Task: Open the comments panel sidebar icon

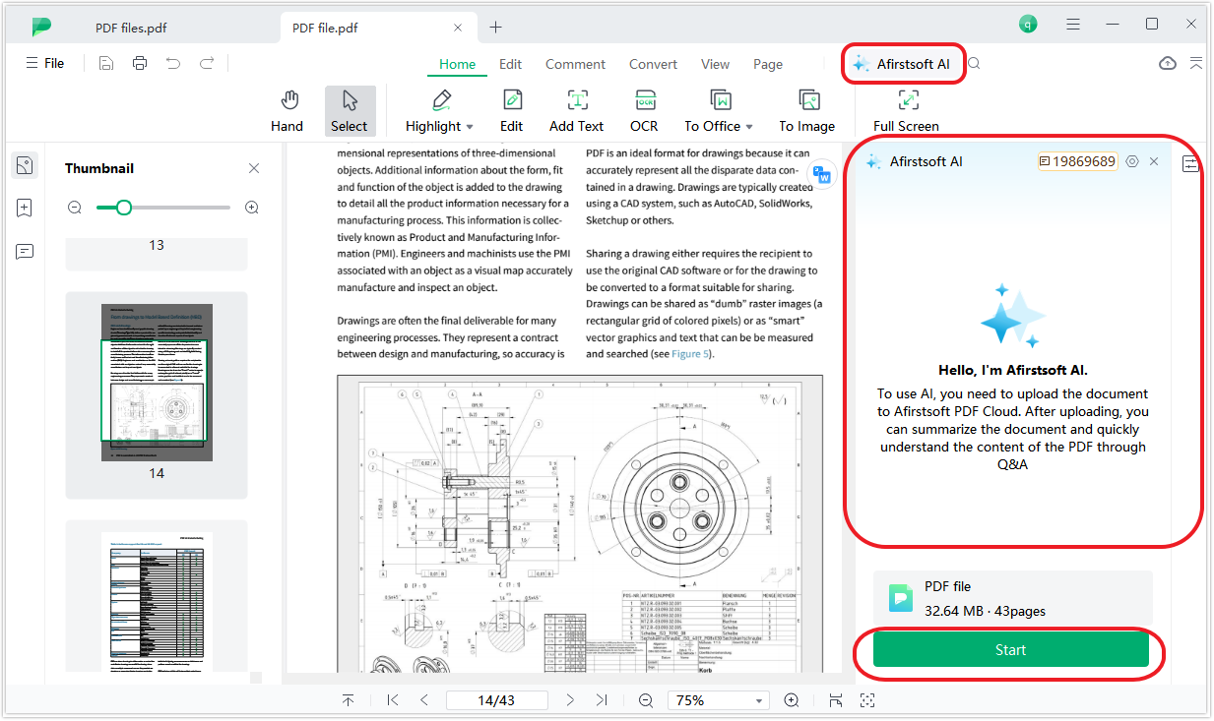Action: tap(25, 252)
